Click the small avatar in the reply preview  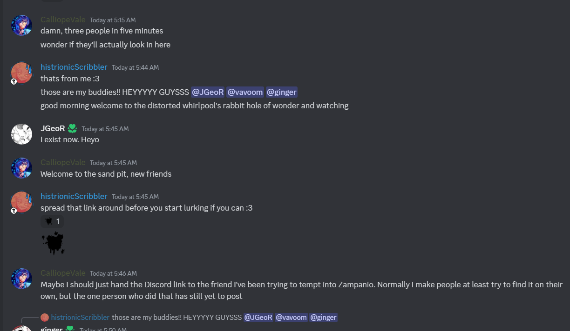coord(45,318)
